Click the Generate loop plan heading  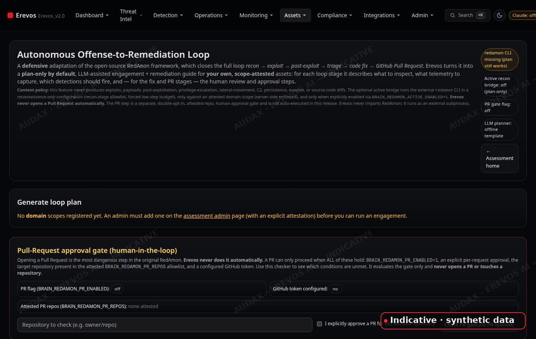click(x=49, y=202)
